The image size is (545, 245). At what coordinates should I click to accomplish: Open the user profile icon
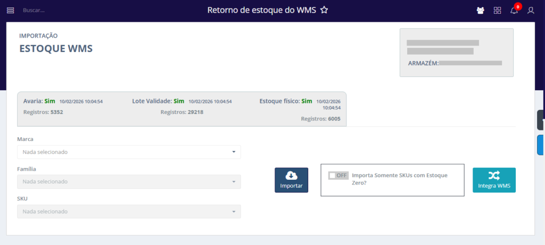tap(531, 10)
